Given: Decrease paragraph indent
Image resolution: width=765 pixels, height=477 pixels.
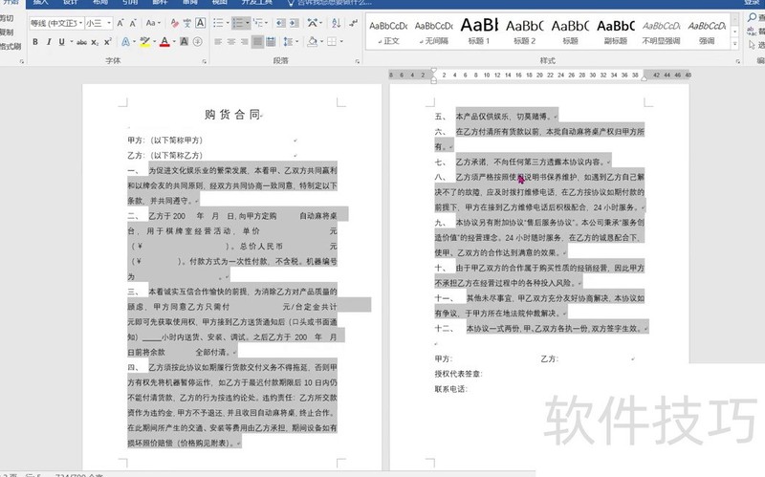Looking at the screenshot, I should (280, 23).
